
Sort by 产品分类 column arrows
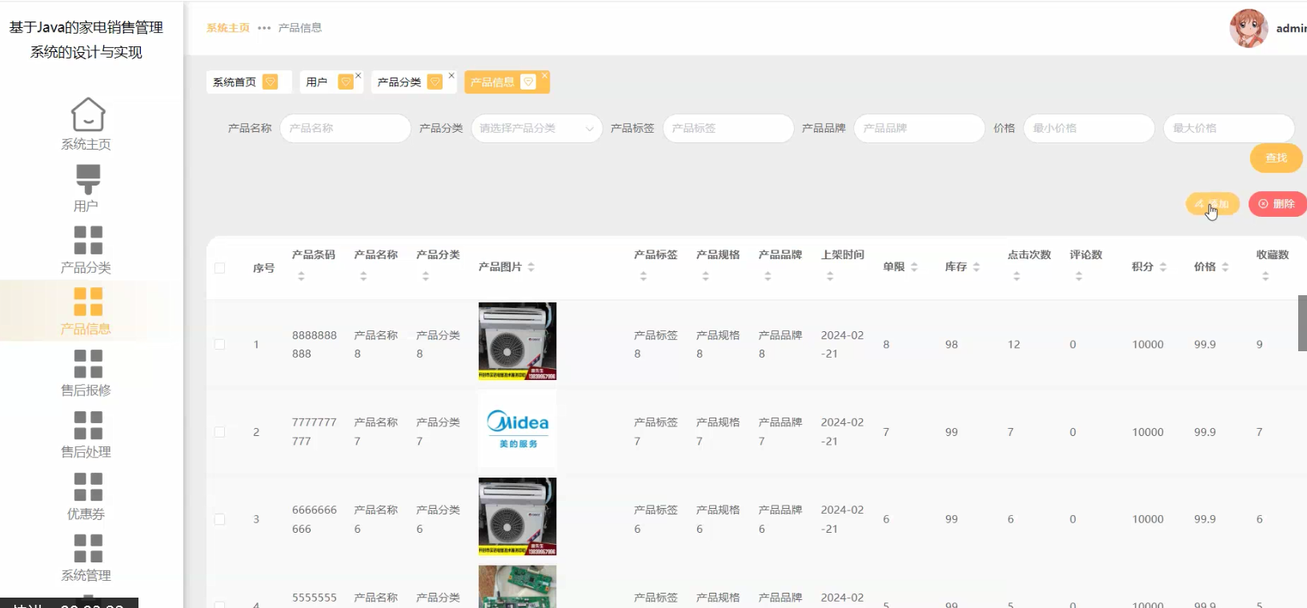[426, 276]
